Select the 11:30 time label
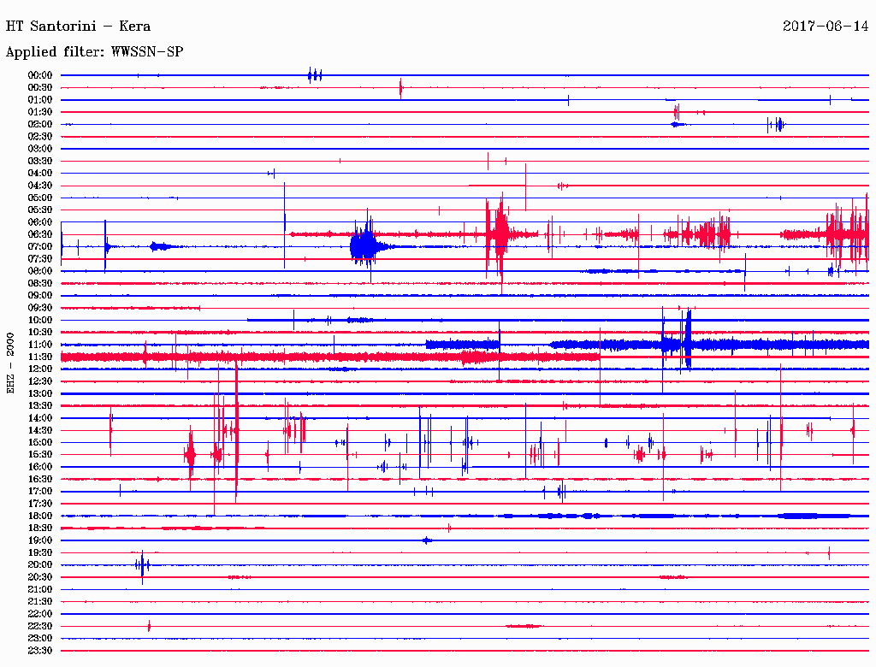 pos(40,357)
